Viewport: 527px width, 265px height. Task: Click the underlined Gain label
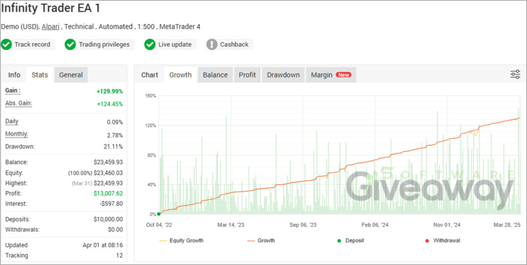click(13, 91)
